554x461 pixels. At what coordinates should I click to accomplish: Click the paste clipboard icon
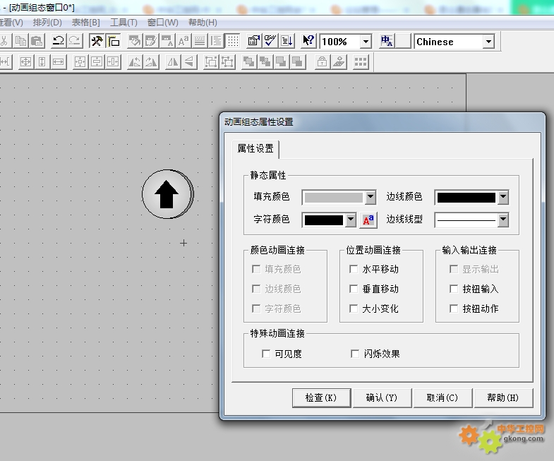[x=37, y=41]
